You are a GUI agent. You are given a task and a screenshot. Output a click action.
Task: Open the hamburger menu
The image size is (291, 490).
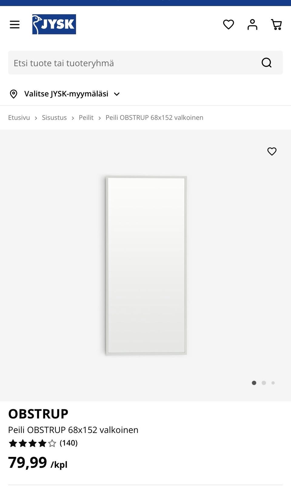click(x=15, y=25)
